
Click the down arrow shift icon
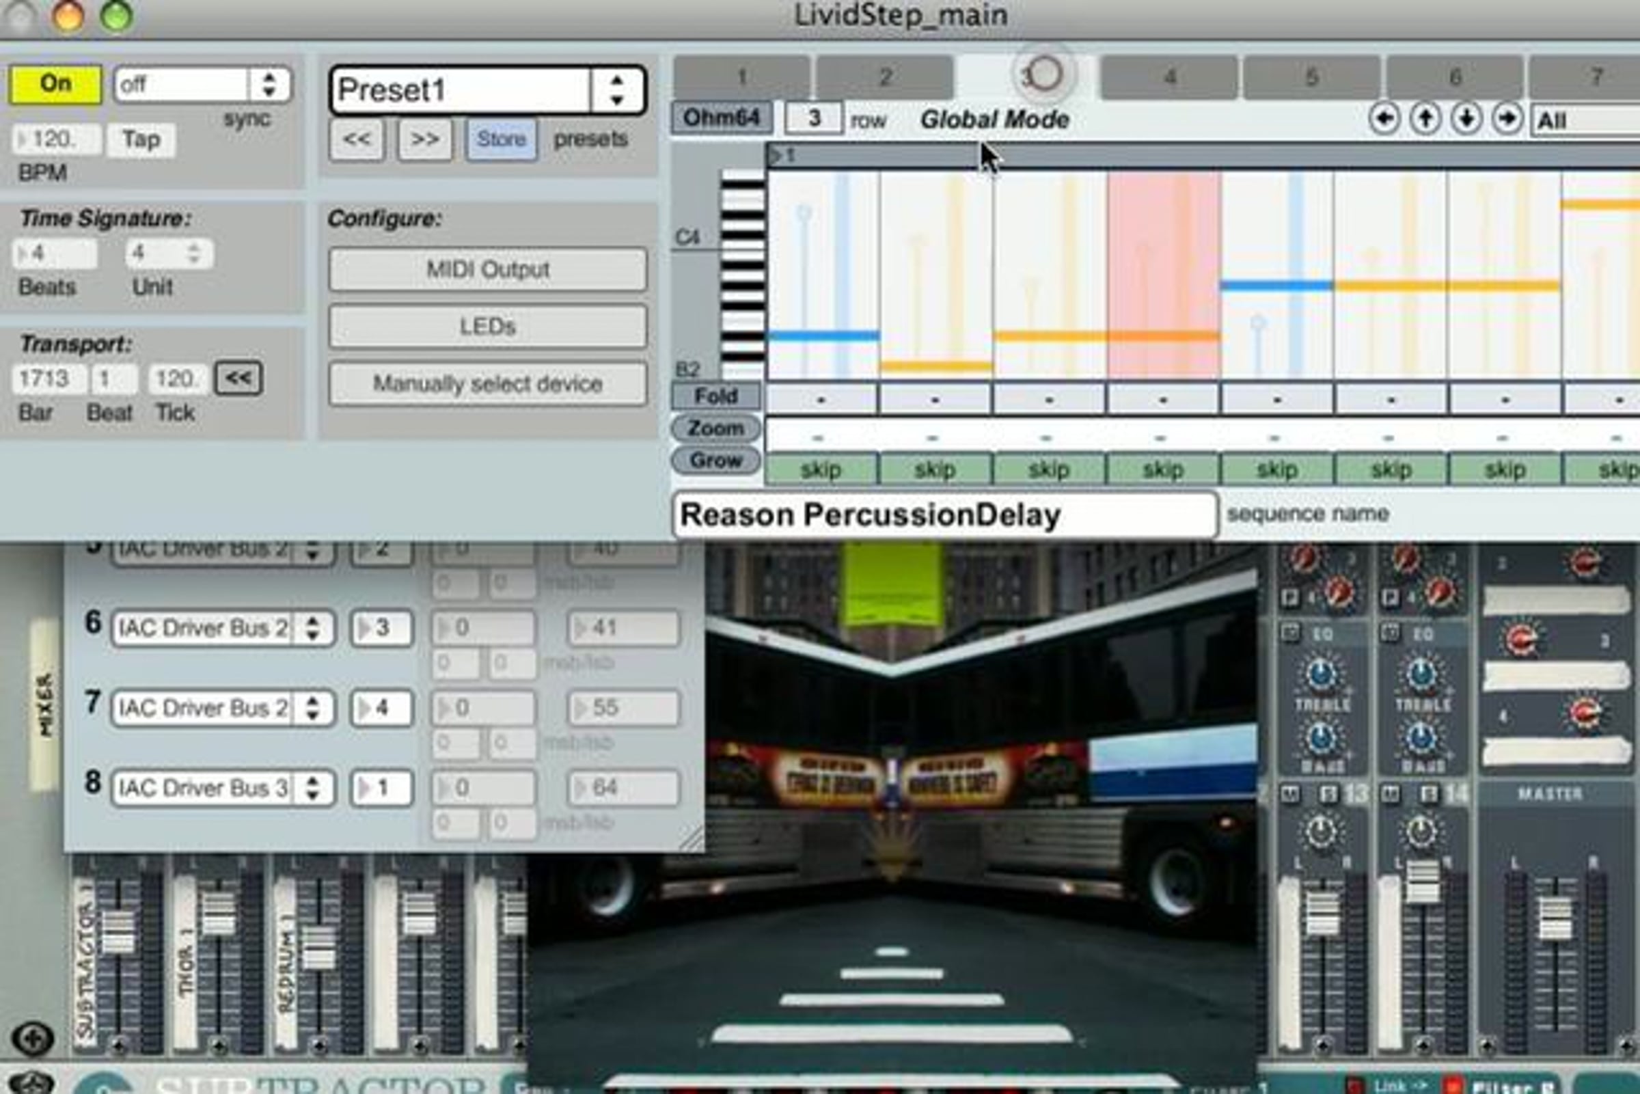[x=1466, y=119]
